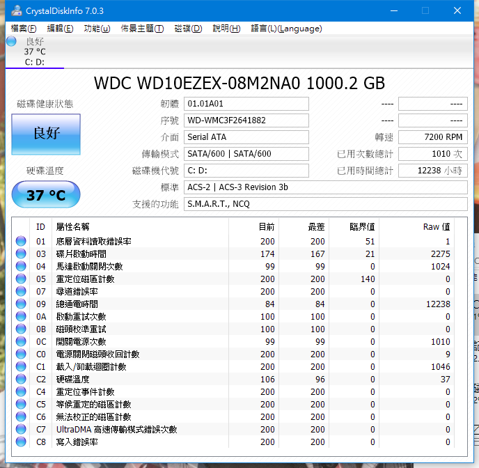Open the 語言(L)(Language) menu

click(x=286, y=29)
